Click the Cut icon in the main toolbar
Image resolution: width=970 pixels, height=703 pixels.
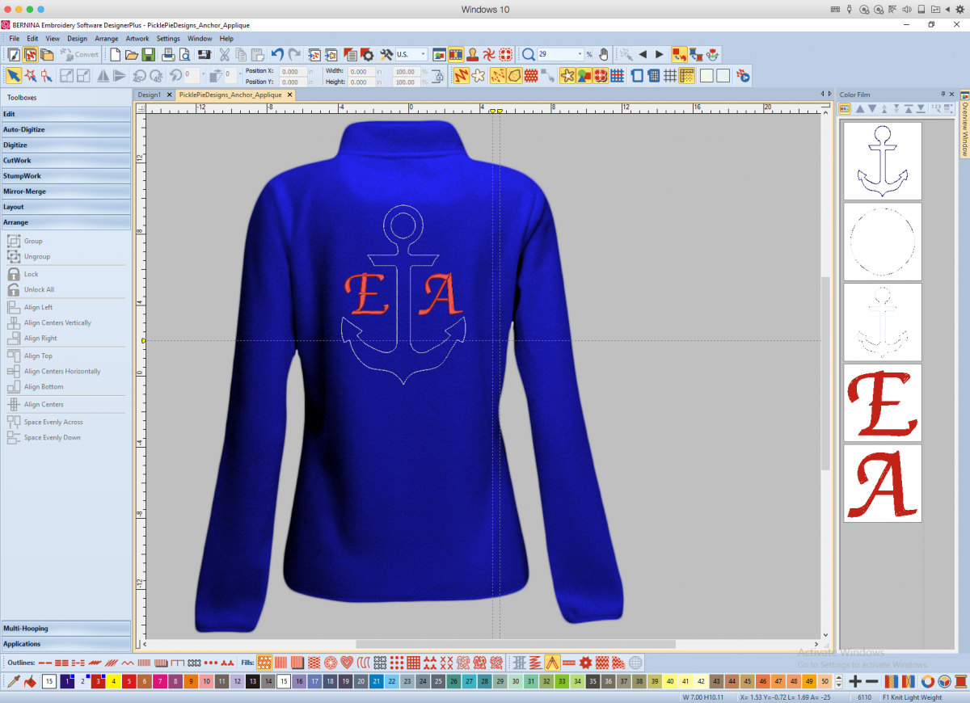(x=225, y=54)
